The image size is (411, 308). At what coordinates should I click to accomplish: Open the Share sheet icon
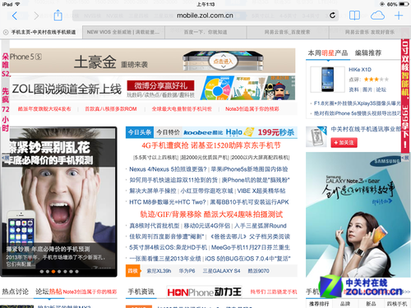point(58,15)
